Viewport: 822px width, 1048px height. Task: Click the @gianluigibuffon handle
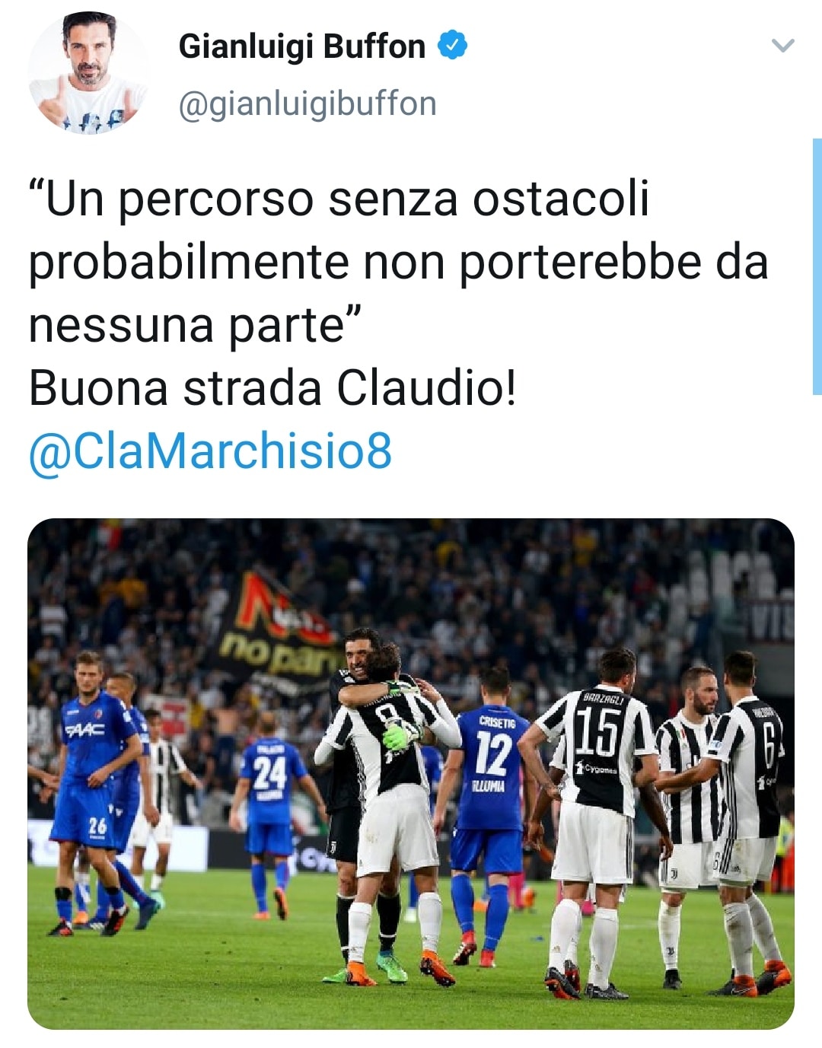[x=307, y=104]
